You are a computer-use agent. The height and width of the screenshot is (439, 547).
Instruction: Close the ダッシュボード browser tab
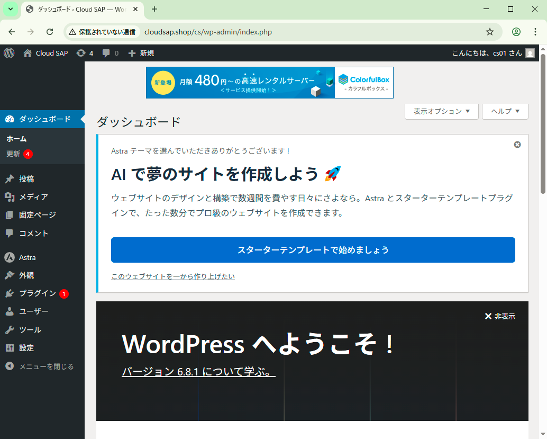point(135,10)
